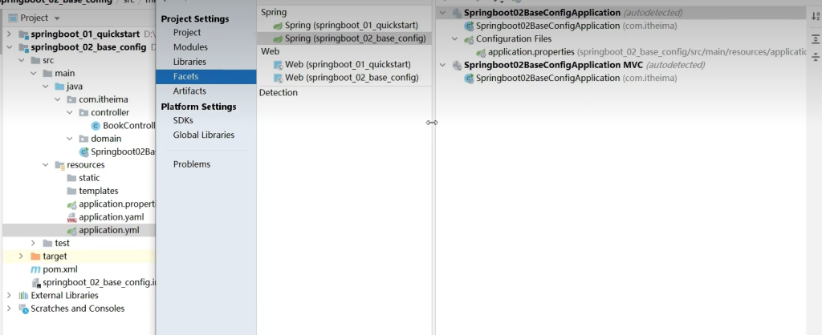Click the External Libraries icon
Viewport: 822px width, 335px height.
tap(24, 296)
